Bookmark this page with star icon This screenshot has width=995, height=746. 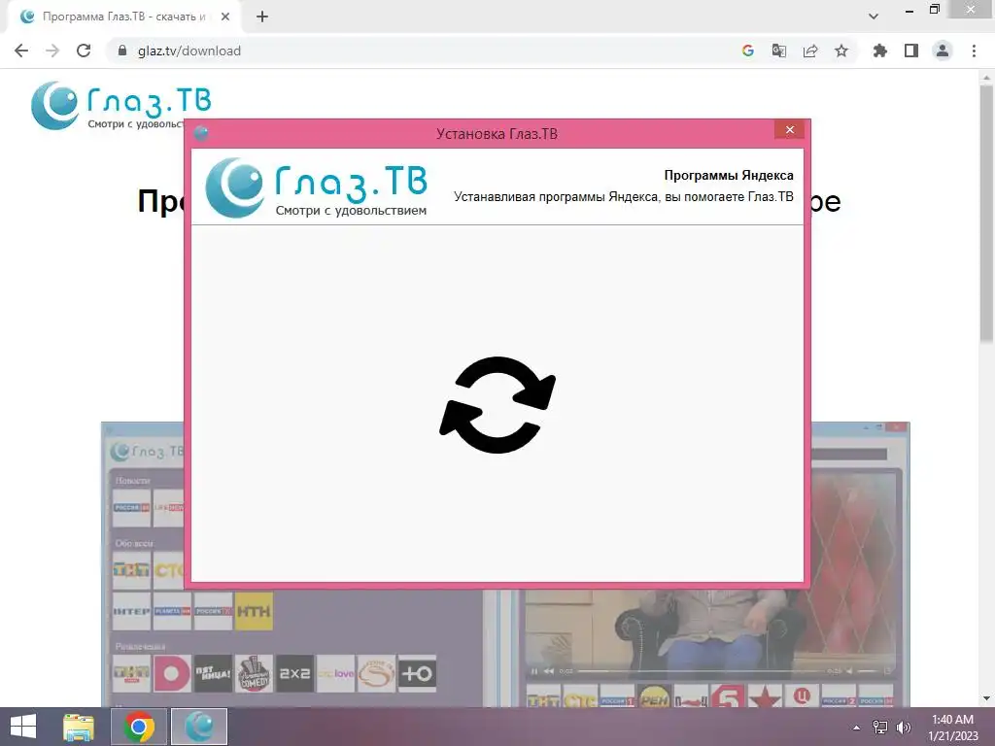[841, 51]
